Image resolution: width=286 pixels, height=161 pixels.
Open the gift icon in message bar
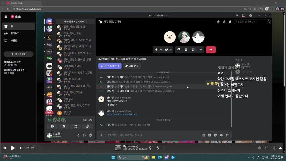coord(204,135)
